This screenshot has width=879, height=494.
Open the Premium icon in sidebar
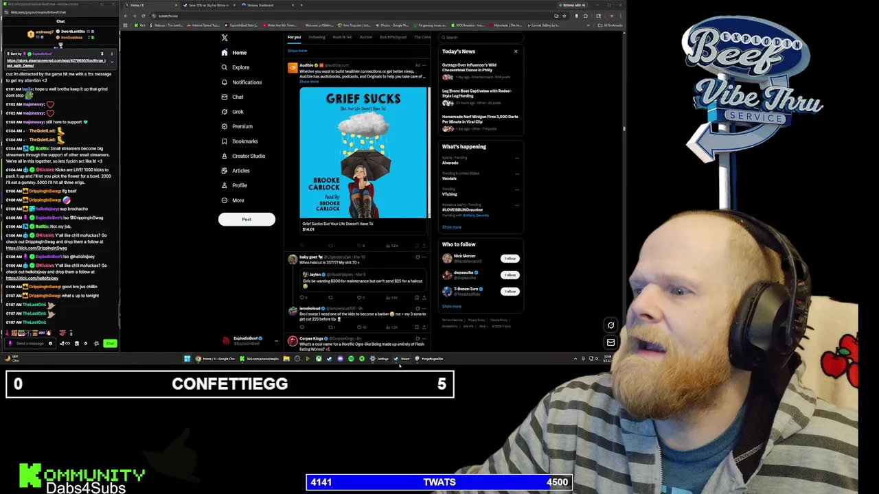[x=224, y=126]
